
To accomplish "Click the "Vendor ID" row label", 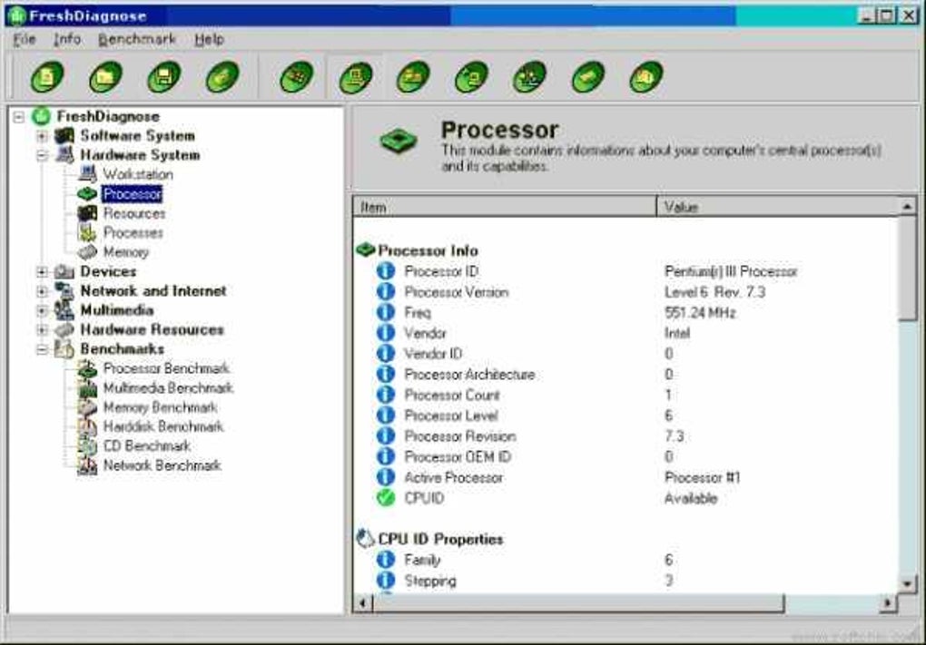I will click(x=433, y=354).
